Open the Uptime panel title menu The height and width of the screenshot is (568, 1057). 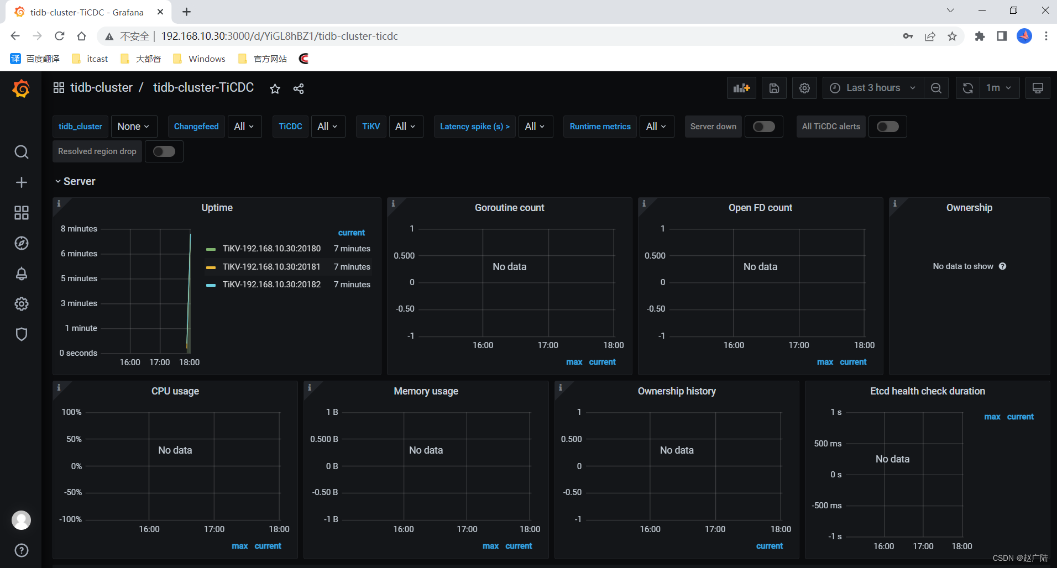coord(217,208)
